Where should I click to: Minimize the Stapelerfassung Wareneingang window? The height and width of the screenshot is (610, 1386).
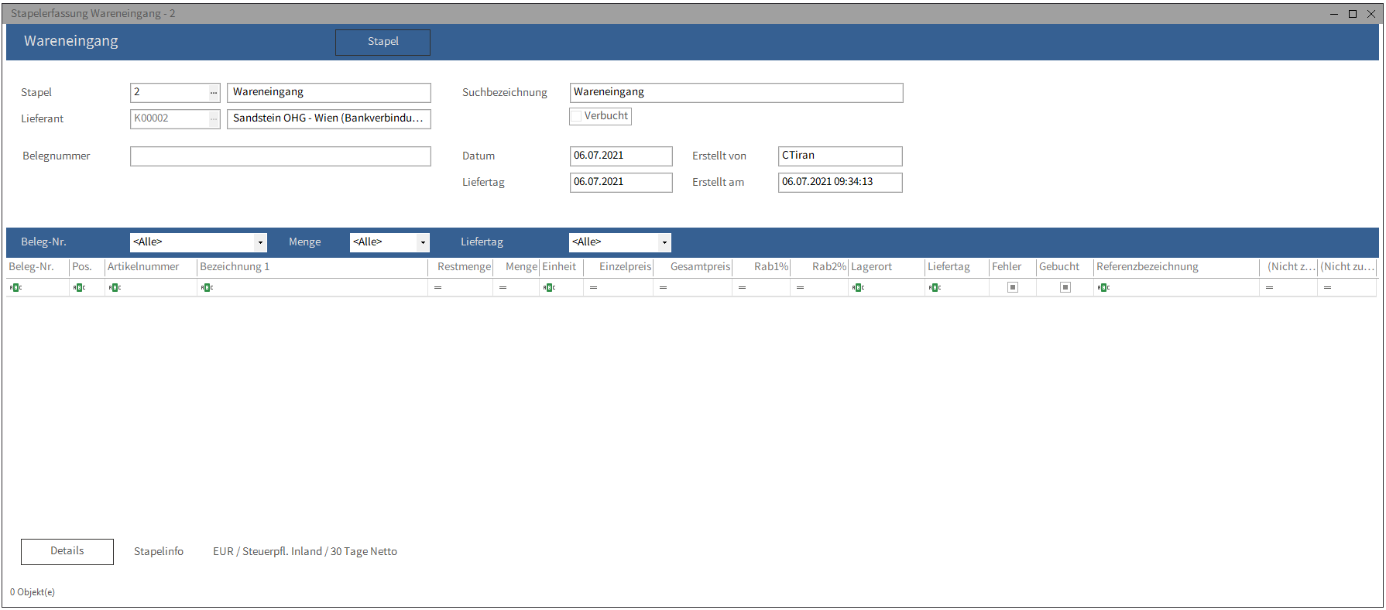(1334, 14)
